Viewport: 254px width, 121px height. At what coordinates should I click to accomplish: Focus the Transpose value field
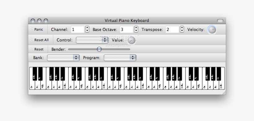click(172, 29)
